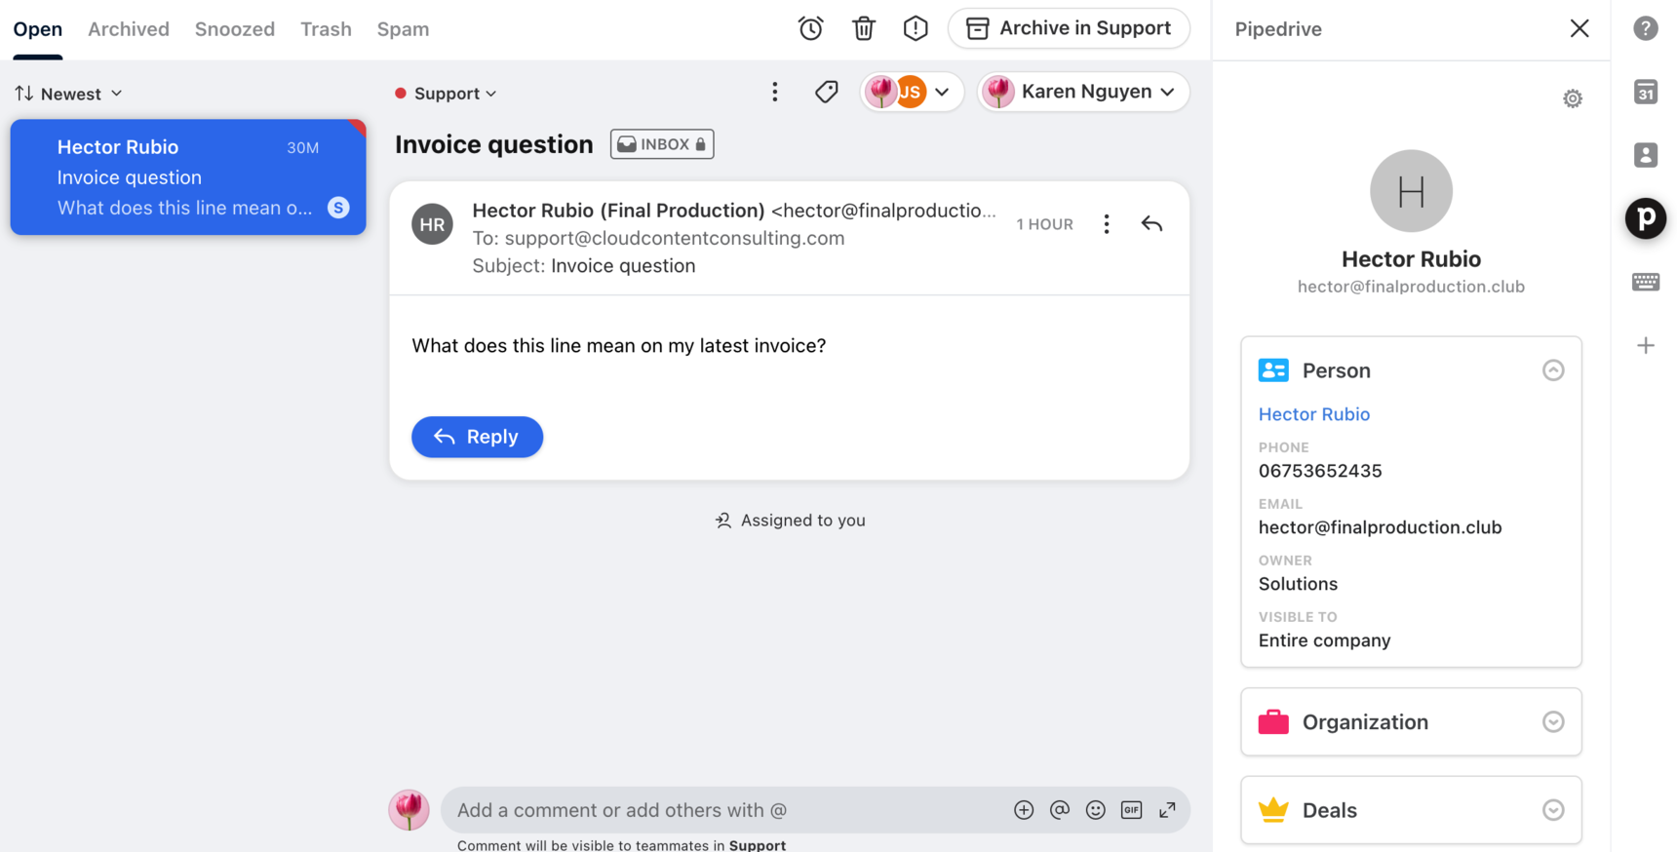This screenshot has height=852, width=1677.
Task: Open the keyboard shortcuts sidebar icon
Action: pos(1646,282)
